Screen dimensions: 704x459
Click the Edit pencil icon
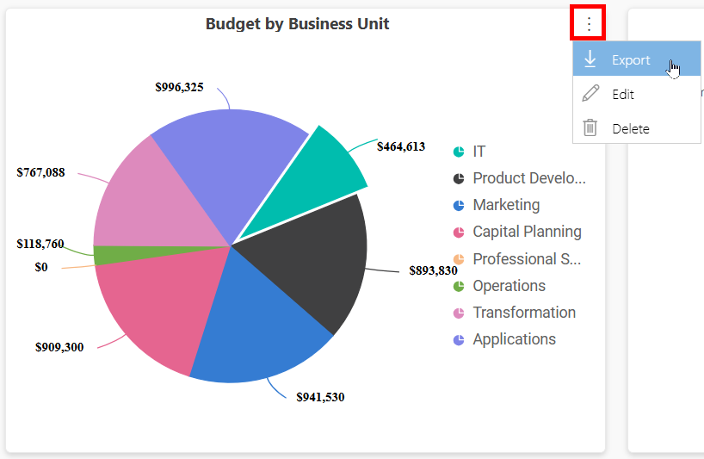(x=590, y=93)
